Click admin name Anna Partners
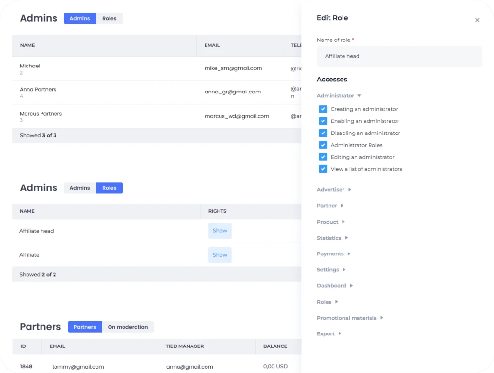494x373 pixels. tap(38, 89)
